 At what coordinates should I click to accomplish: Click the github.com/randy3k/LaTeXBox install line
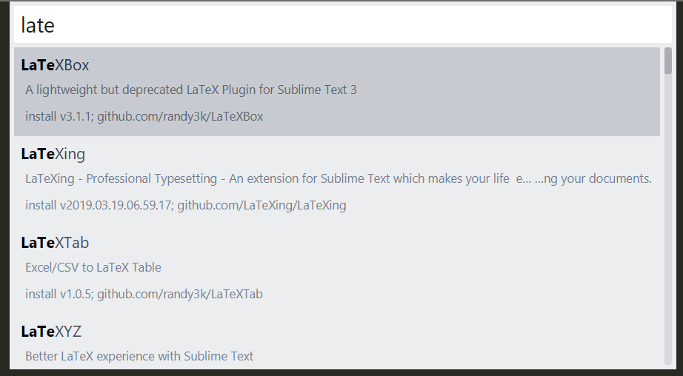(x=144, y=117)
